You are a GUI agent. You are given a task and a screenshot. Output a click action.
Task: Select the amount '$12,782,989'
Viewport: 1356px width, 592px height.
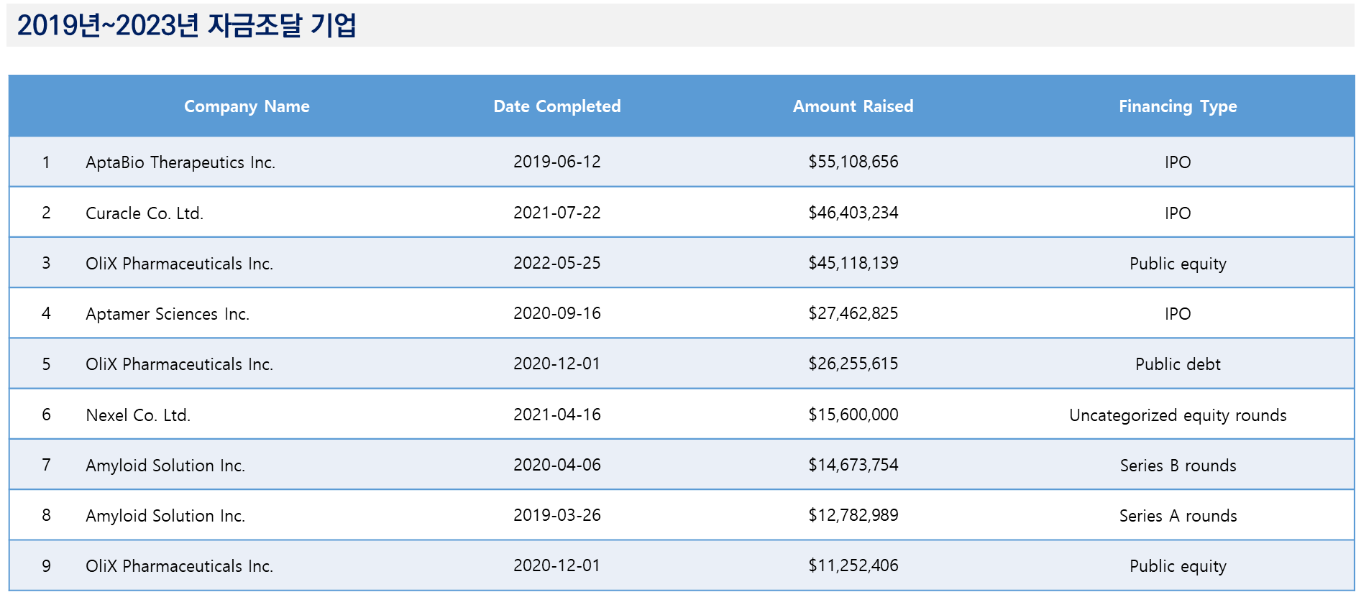(x=853, y=515)
